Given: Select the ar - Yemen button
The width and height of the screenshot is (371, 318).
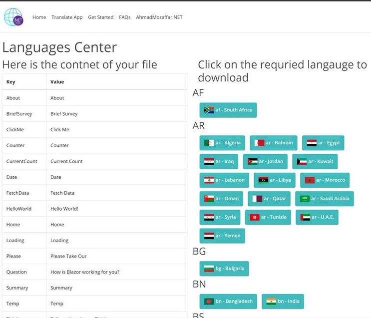Looking at the screenshot, I should (x=222, y=236).
